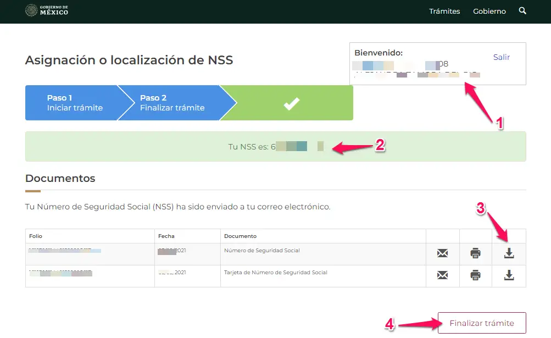The height and width of the screenshot is (338, 551).
Task: Click the 'Asignación o localización de NSS' title
Action: [x=129, y=60]
